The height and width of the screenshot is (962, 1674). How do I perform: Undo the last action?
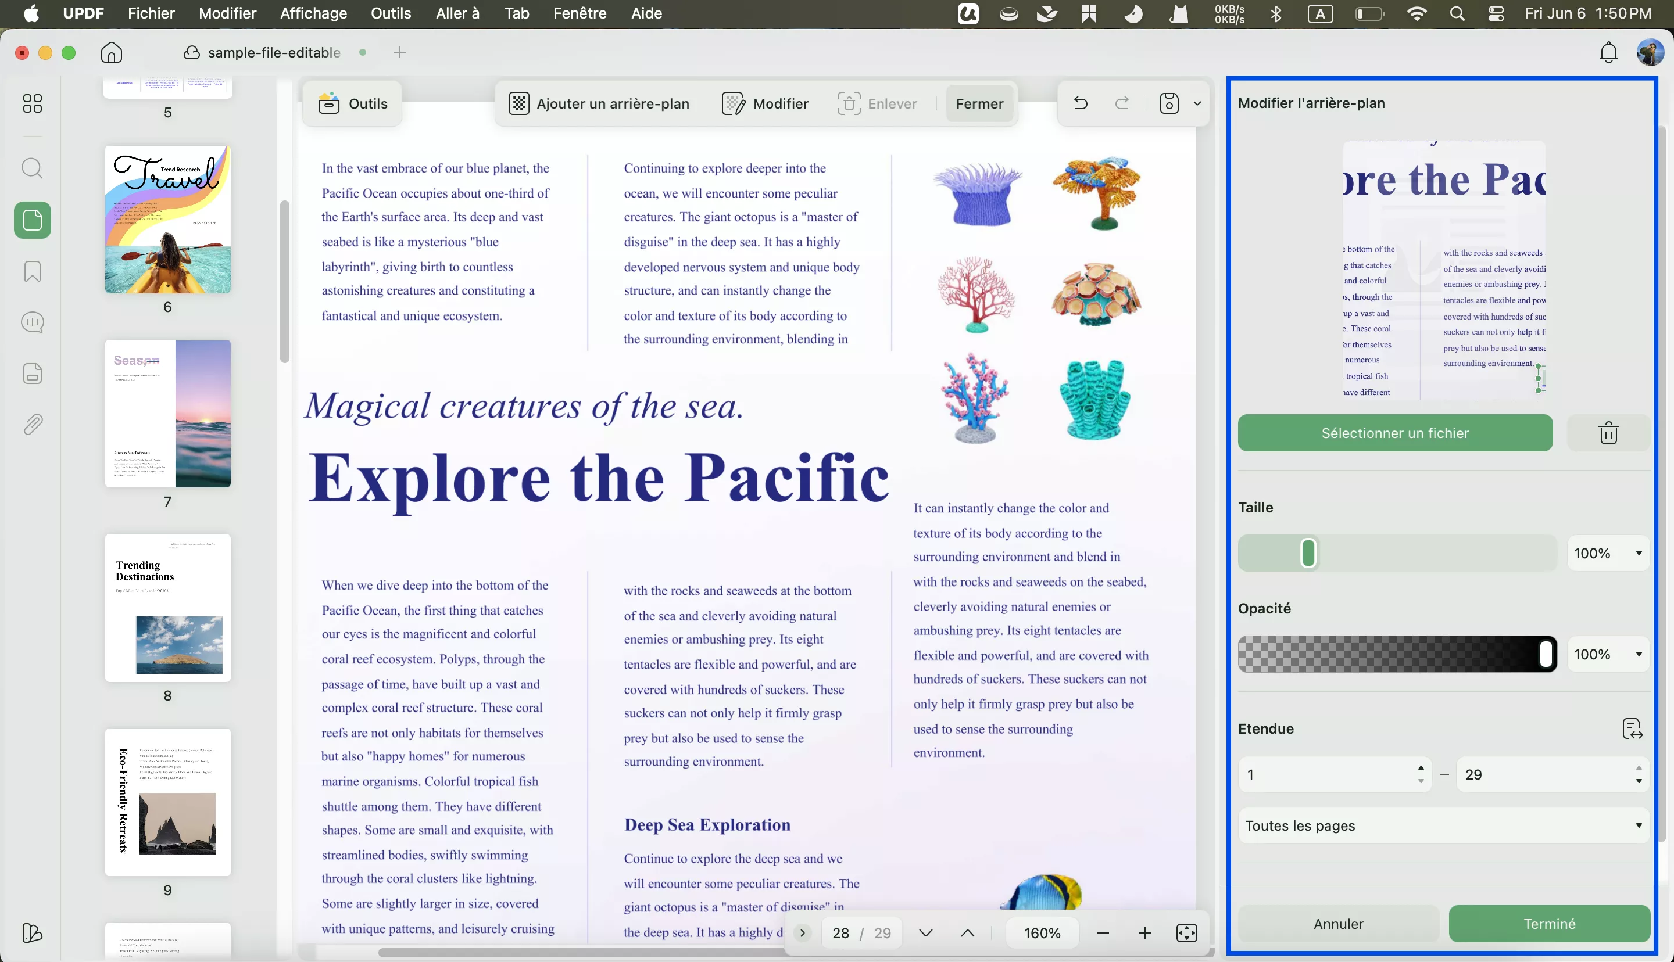point(1081,103)
